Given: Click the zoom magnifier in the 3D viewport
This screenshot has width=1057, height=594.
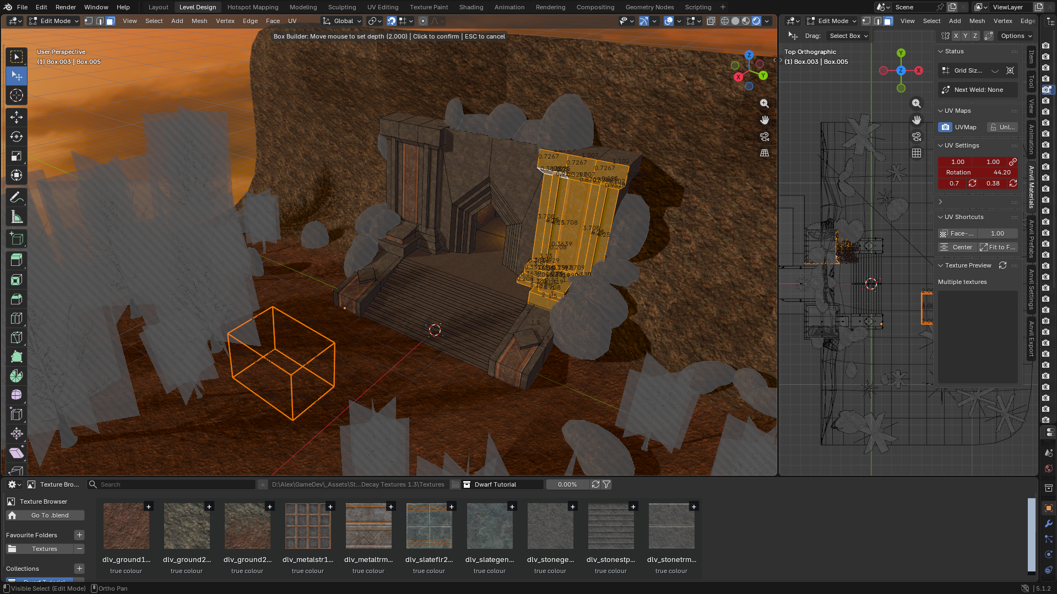Looking at the screenshot, I should [x=765, y=103].
